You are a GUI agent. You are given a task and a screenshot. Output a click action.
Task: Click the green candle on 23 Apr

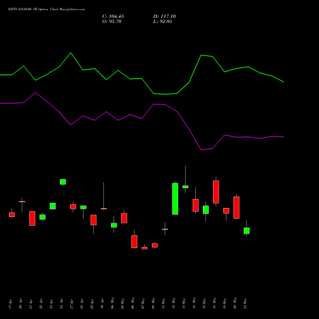click(x=53, y=206)
